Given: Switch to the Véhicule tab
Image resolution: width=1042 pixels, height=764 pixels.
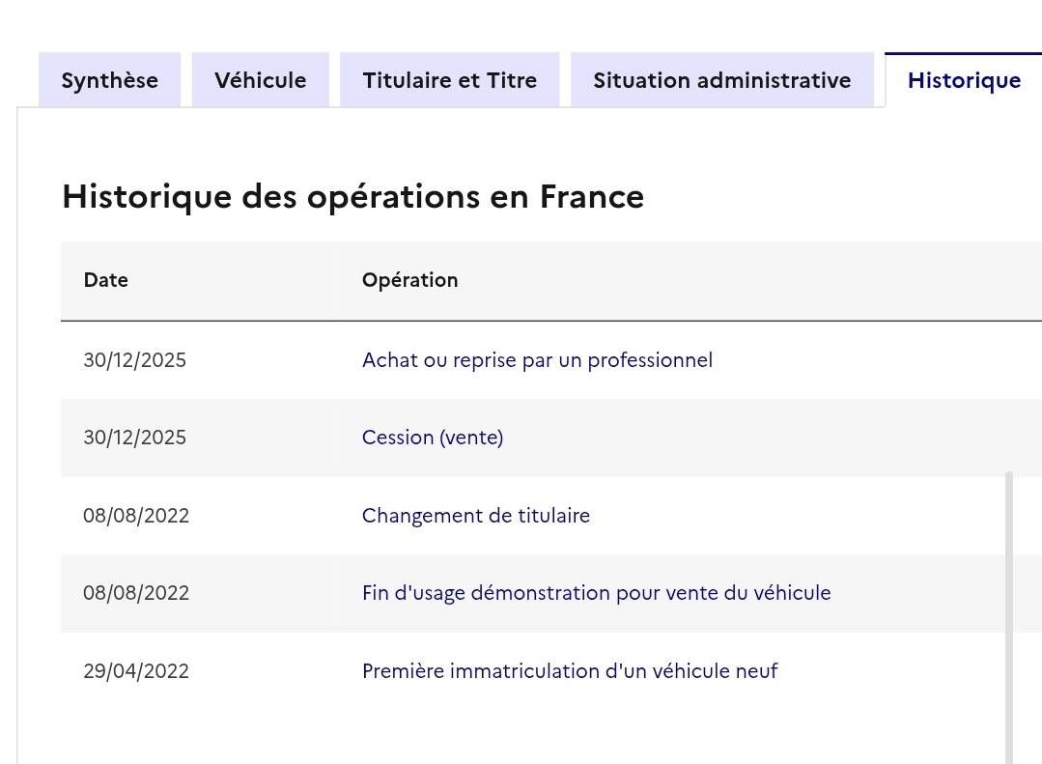Looking at the screenshot, I should click(x=261, y=80).
